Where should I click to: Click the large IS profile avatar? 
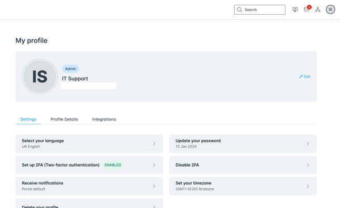point(40,76)
